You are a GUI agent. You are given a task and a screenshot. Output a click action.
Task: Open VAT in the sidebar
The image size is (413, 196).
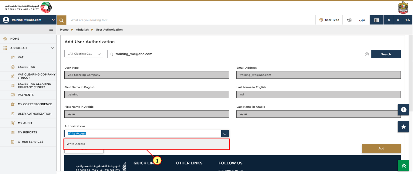click(28, 57)
